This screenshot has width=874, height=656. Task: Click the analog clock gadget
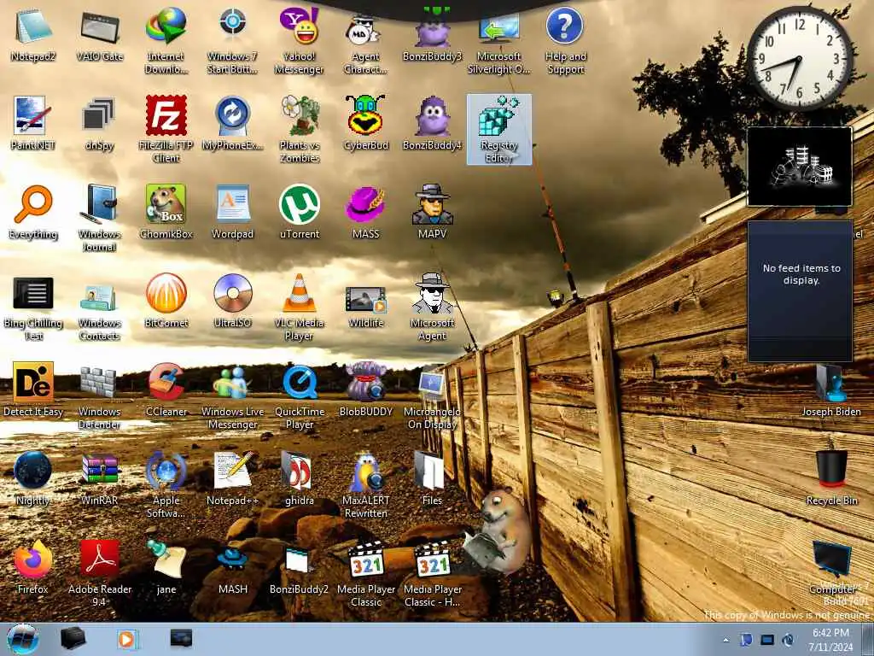click(800, 58)
